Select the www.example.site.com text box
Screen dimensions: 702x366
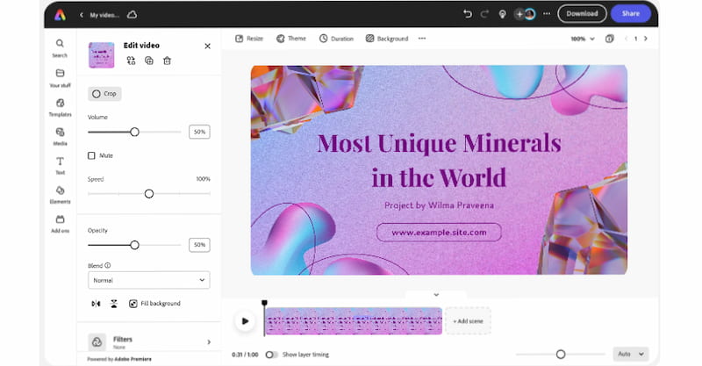point(439,232)
